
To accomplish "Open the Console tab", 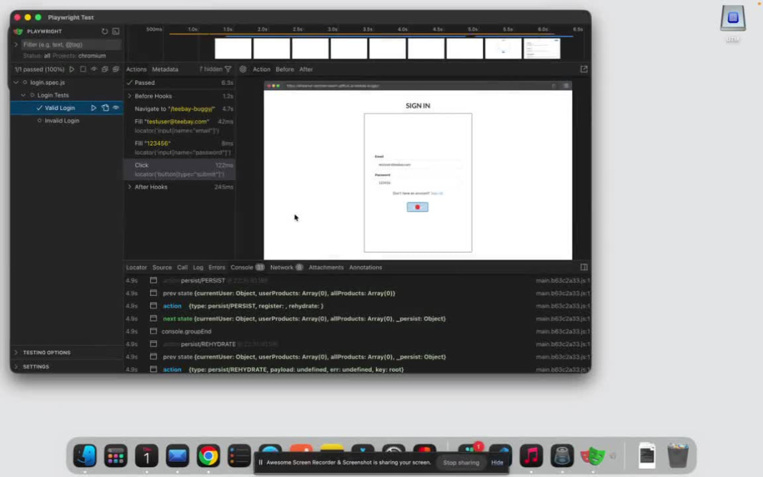I will 247,267.
